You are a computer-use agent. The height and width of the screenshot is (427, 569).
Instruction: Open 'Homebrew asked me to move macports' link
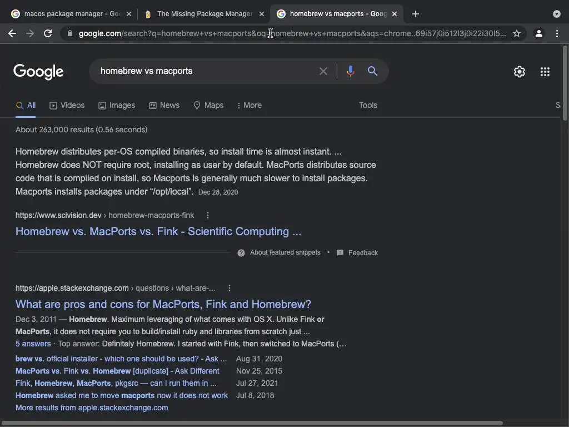click(x=122, y=395)
